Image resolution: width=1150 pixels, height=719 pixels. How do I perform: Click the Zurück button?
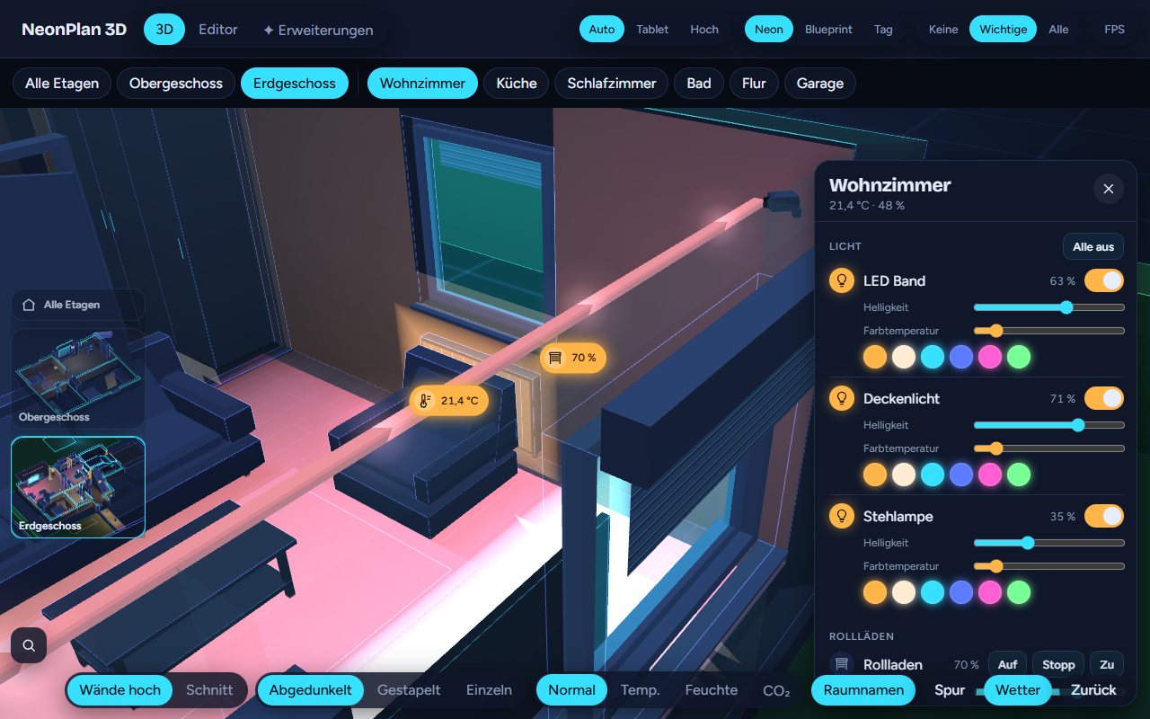pyautogui.click(x=1093, y=690)
